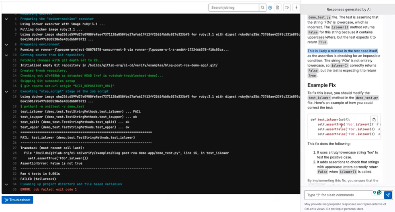Click 'AssertionError: False is not true' line
This screenshot has width=395, height=212.
point(51,163)
